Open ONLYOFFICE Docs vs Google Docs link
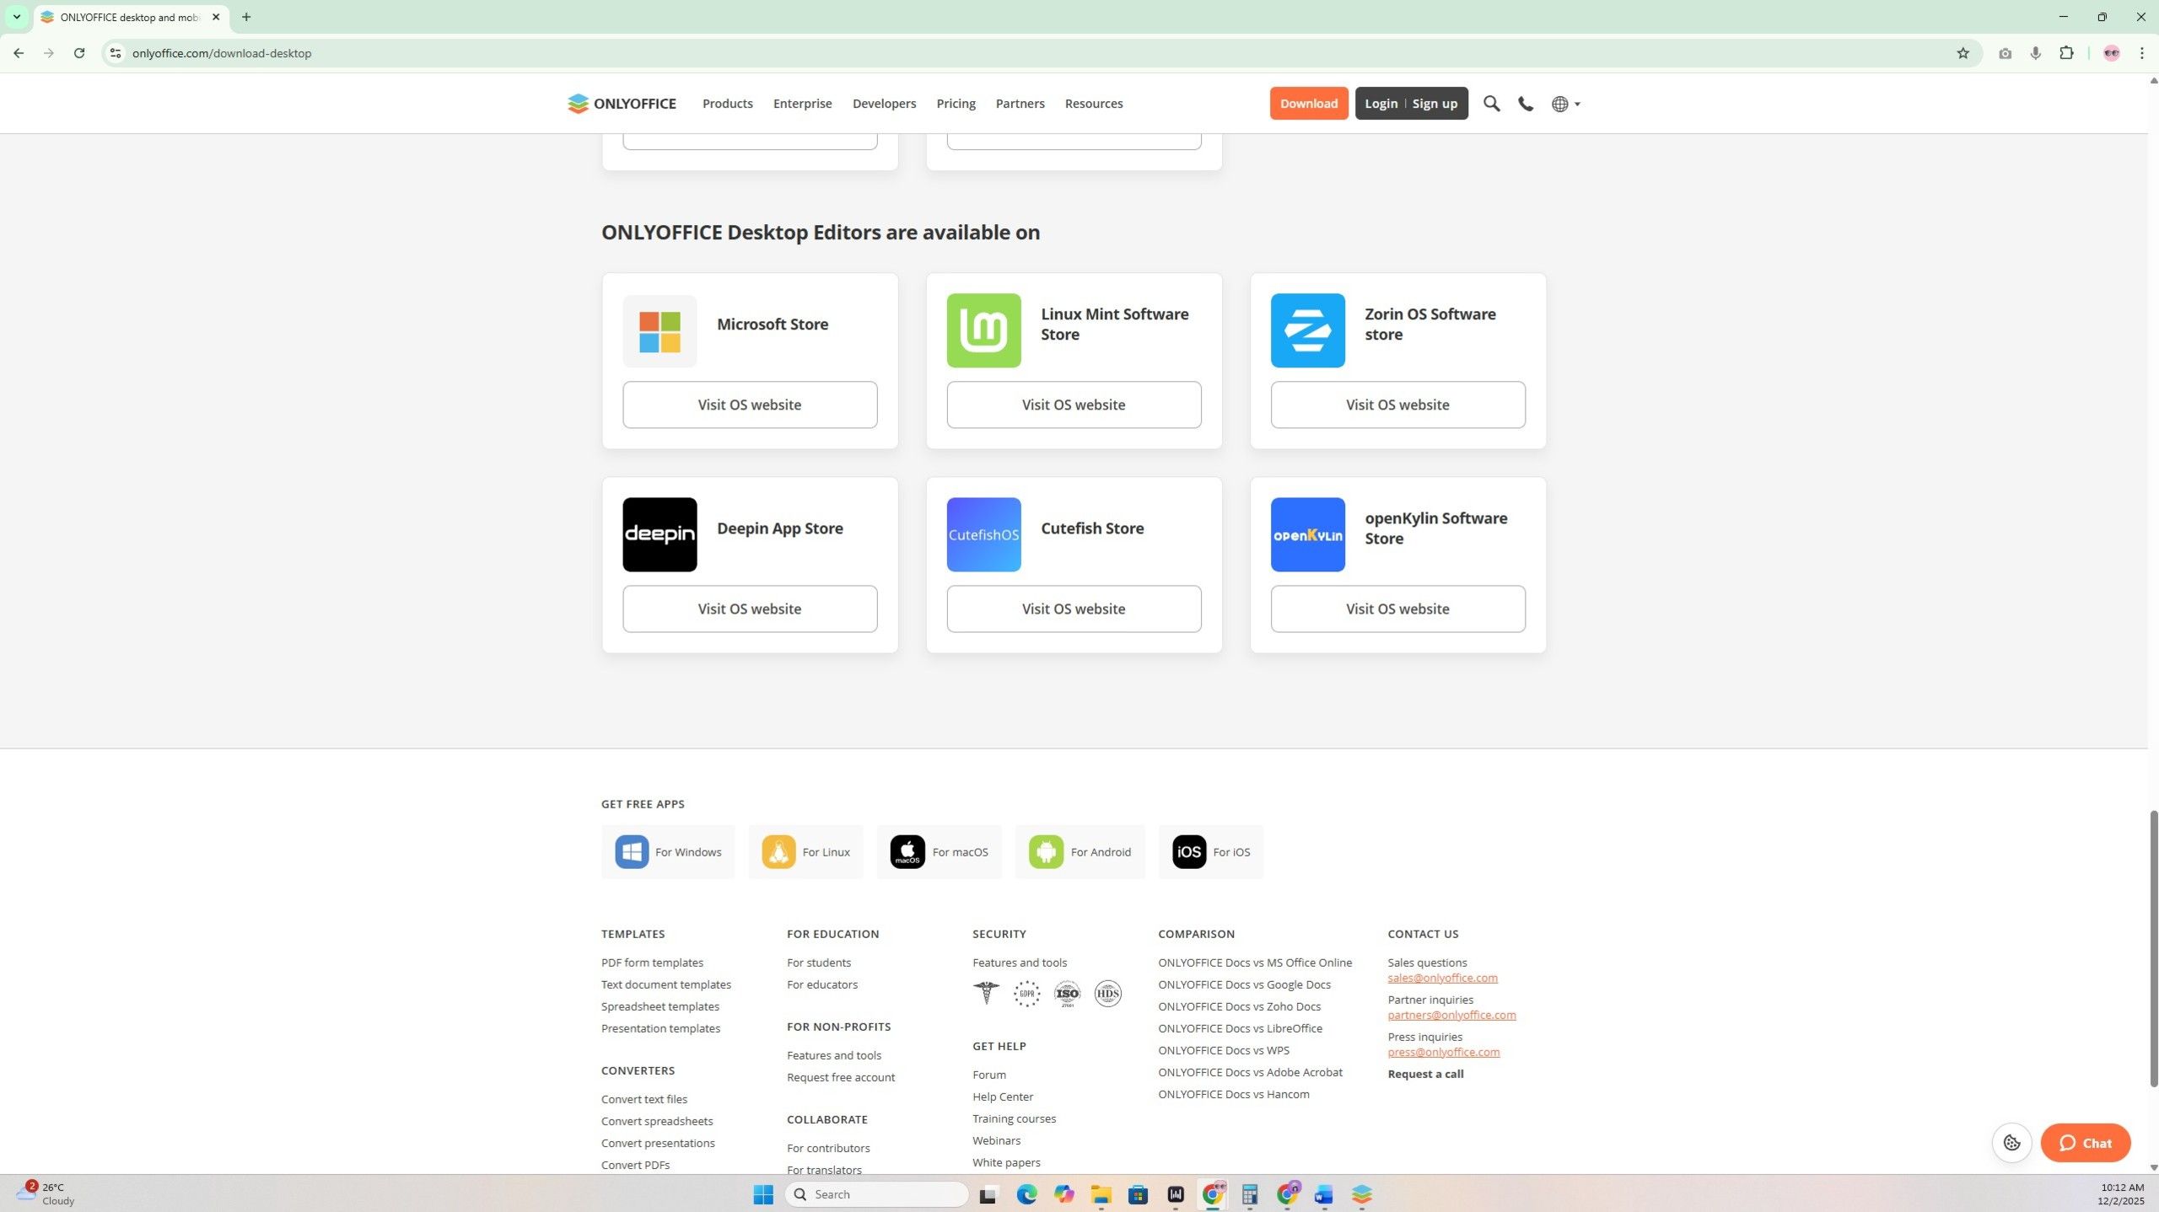 pyautogui.click(x=1244, y=984)
